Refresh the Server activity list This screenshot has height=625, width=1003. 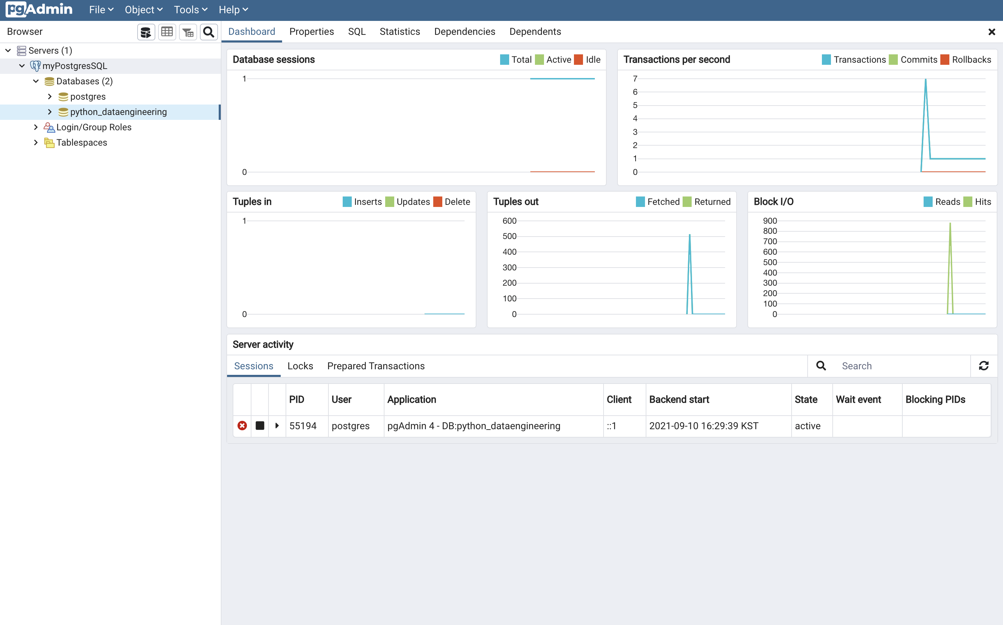[x=984, y=366]
